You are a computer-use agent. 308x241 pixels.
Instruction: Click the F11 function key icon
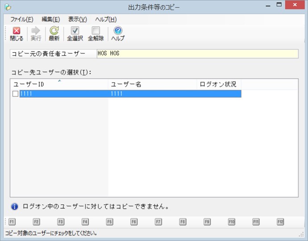tap(256, 222)
